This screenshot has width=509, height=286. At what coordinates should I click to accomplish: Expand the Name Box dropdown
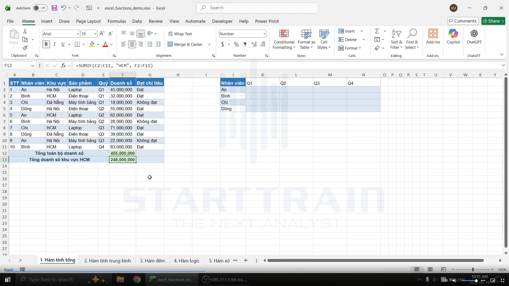(33, 65)
